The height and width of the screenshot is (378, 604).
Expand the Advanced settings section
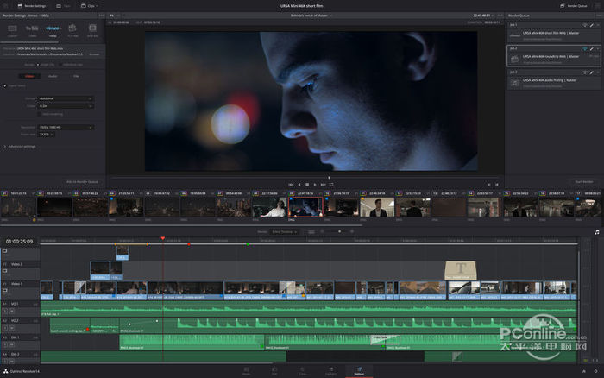click(20, 146)
